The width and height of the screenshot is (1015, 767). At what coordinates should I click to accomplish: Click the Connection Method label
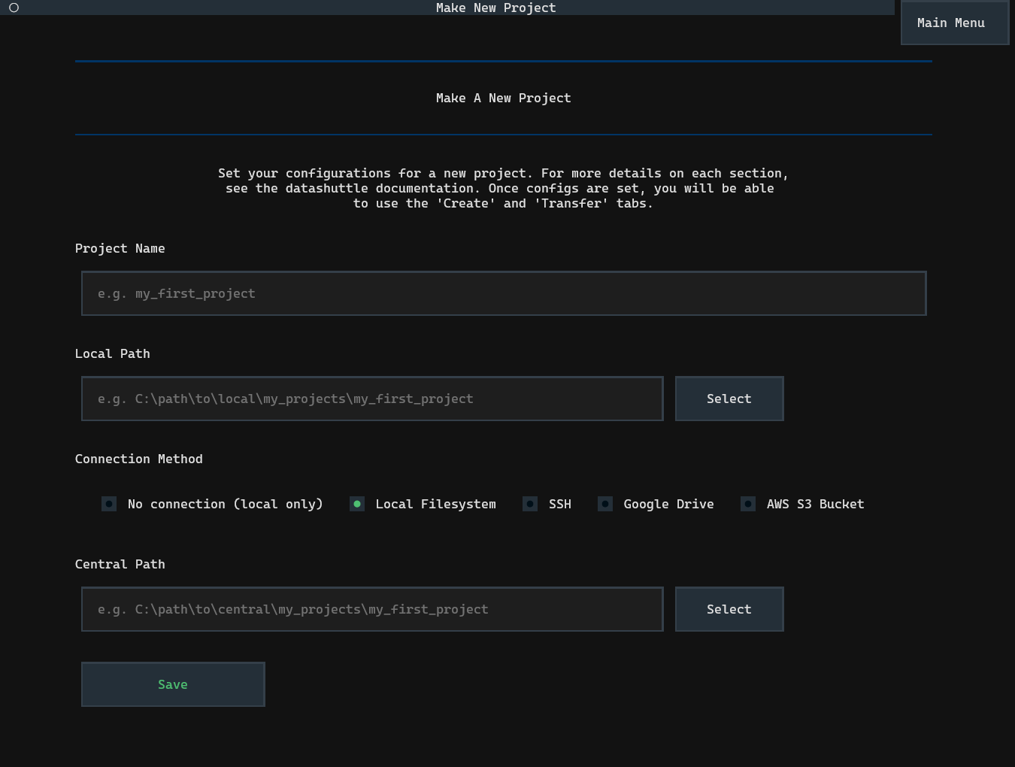pos(139,459)
